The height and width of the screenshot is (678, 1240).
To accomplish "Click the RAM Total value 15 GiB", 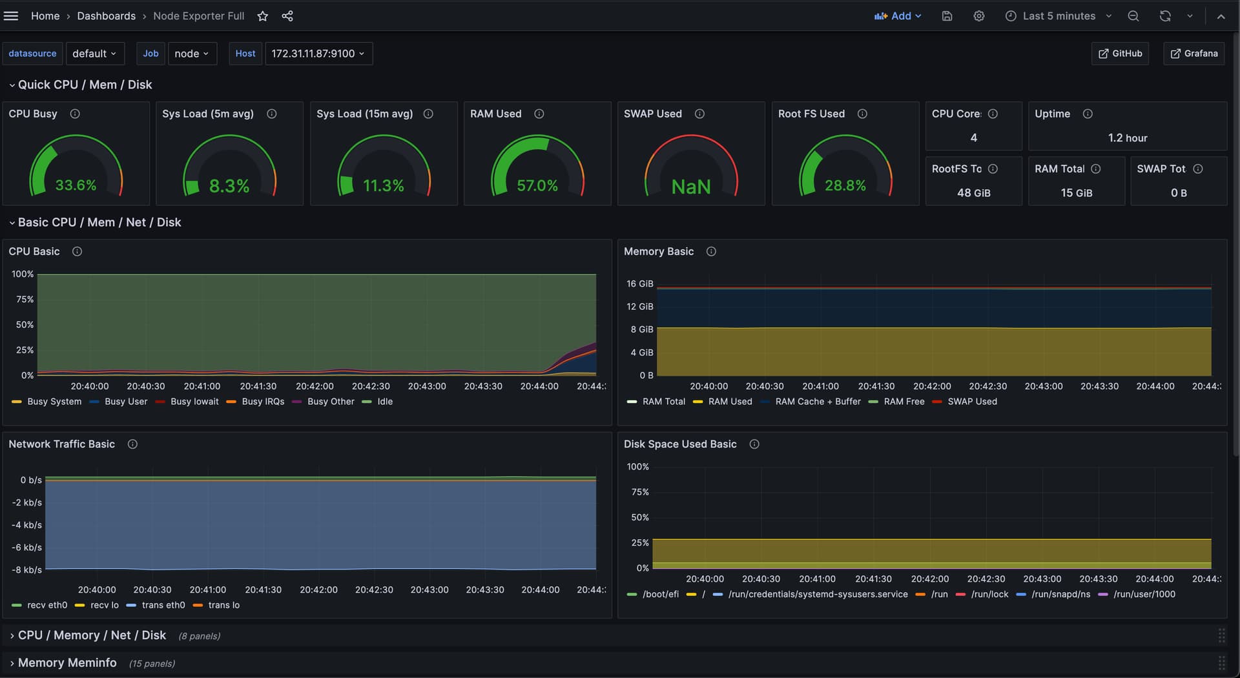I will tap(1077, 193).
